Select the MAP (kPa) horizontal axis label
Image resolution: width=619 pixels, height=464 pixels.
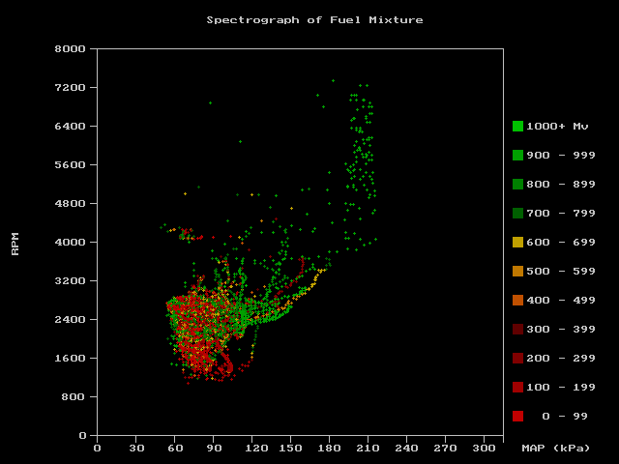click(x=555, y=448)
